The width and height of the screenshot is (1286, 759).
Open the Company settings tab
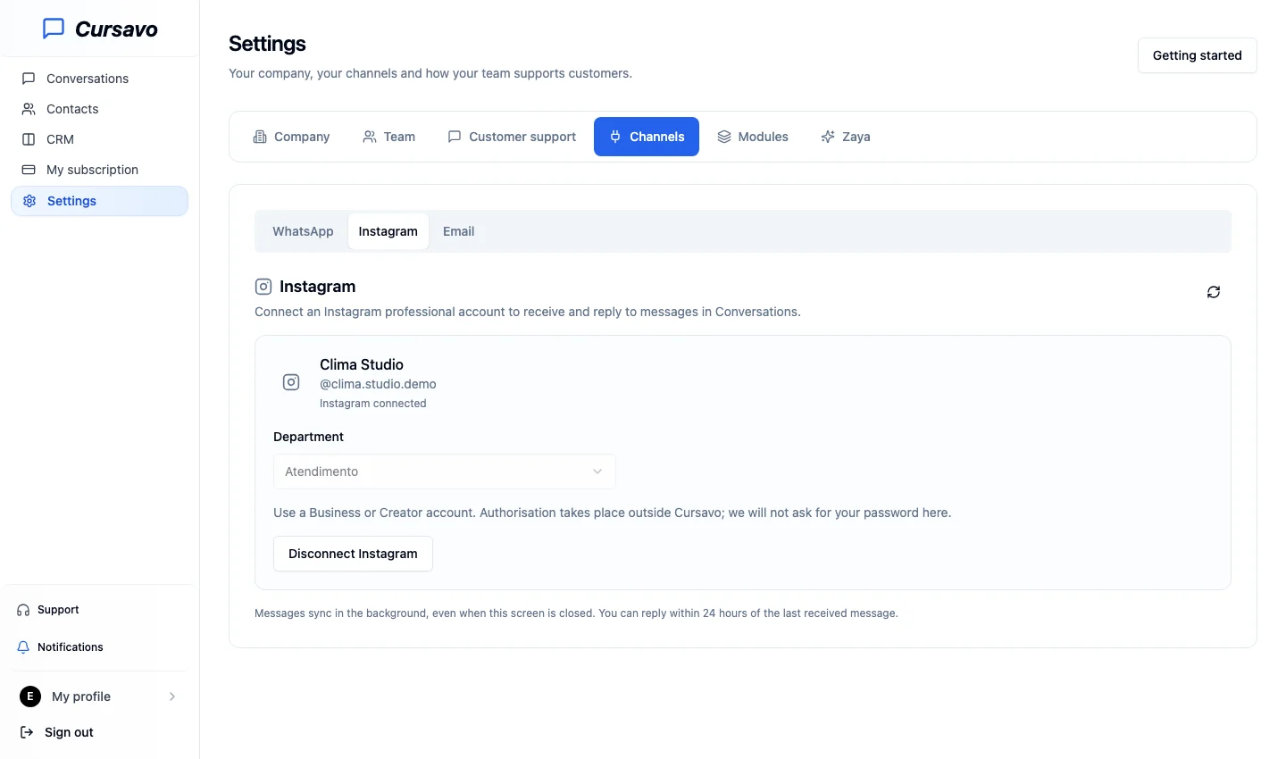click(x=291, y=137)
